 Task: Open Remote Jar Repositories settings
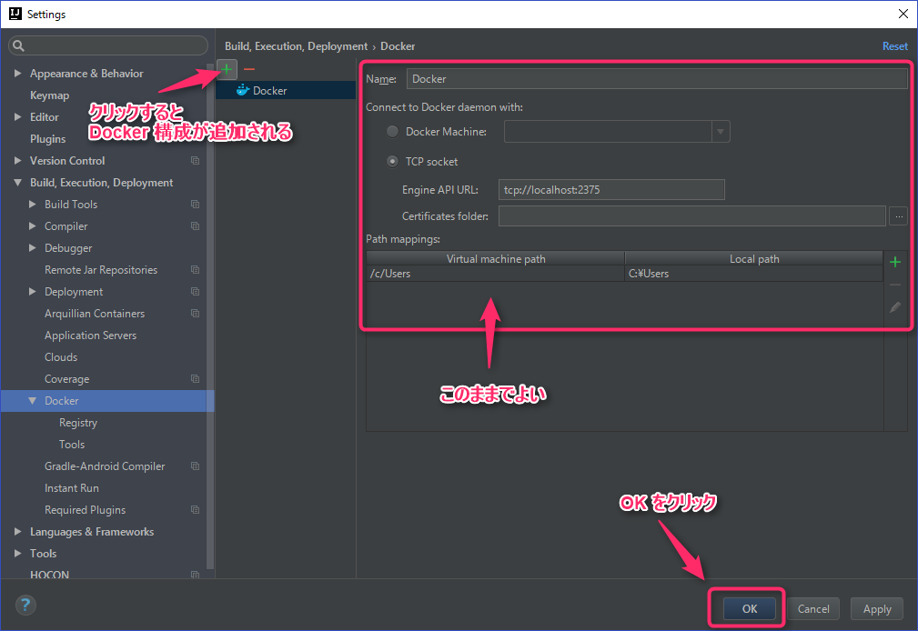pos(101,270)
